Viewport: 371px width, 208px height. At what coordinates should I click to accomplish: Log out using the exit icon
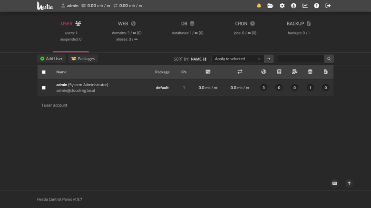(x=328, y=6)
